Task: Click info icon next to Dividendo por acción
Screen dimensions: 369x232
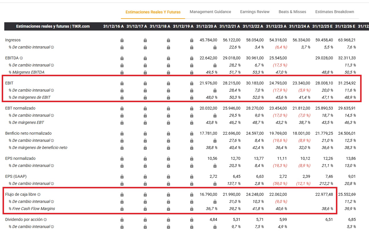Action: click(x=45, y=220)
